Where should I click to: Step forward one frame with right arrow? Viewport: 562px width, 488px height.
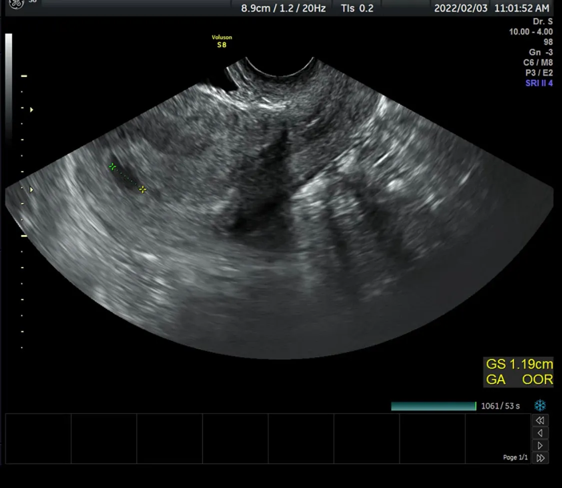pyautogui.click(x=540, y=446)
